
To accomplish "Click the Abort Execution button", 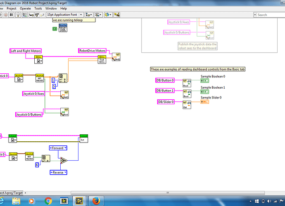I will point(6,15).
